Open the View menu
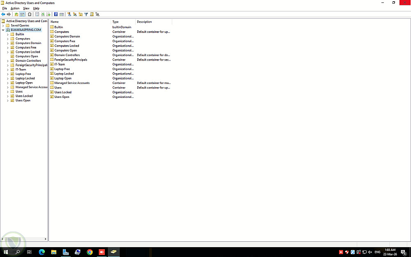411x257 pixels. click(26, 8)
